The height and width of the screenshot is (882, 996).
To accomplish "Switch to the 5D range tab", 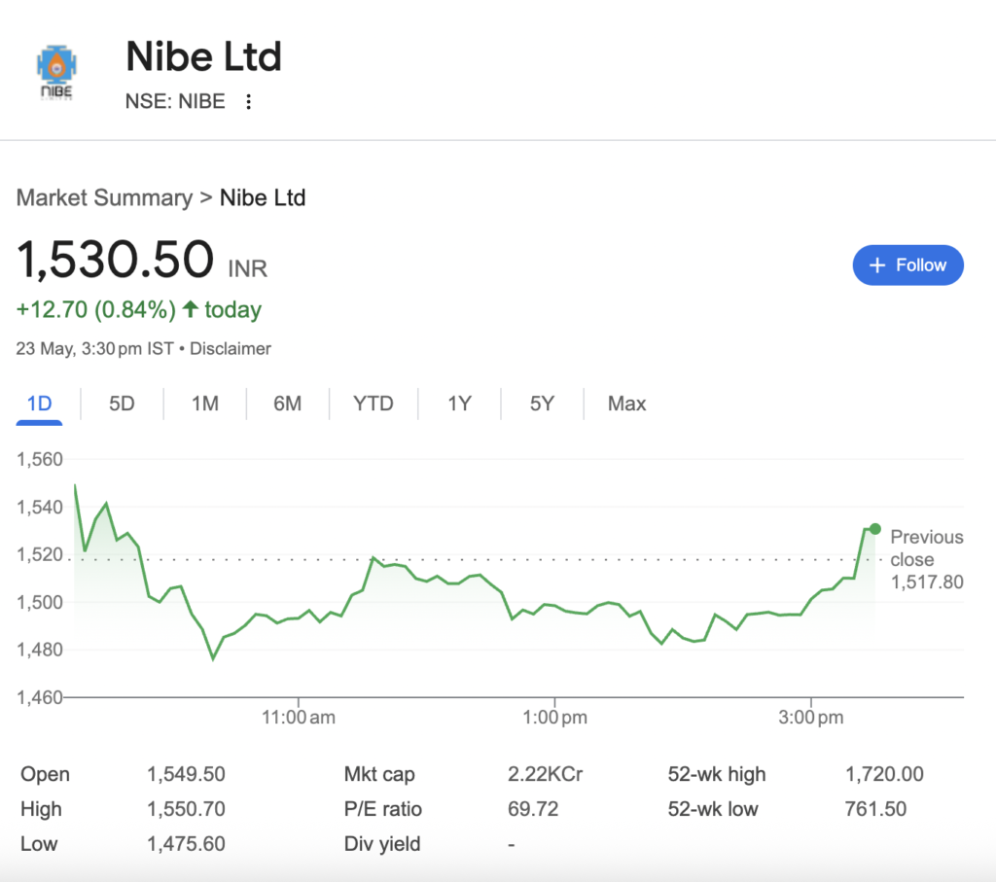I will (122, 404).
